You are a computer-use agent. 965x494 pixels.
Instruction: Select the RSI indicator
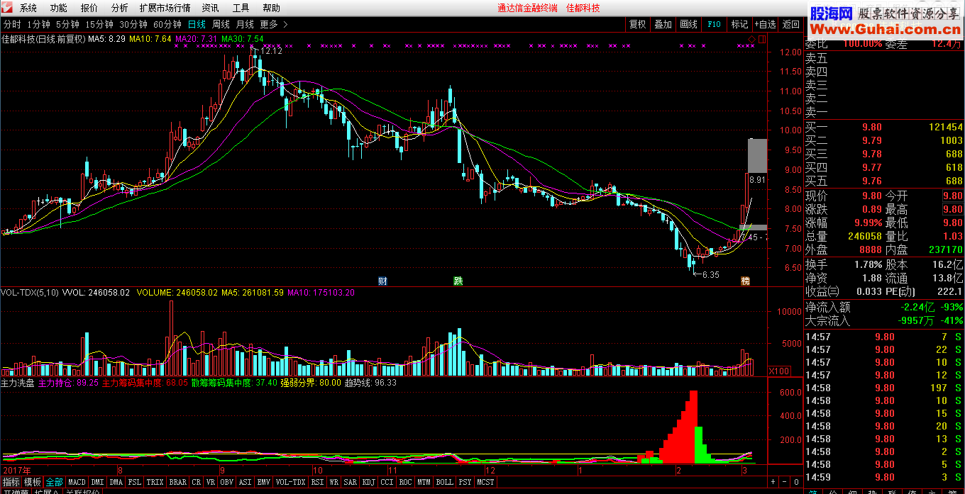[318, 482]
